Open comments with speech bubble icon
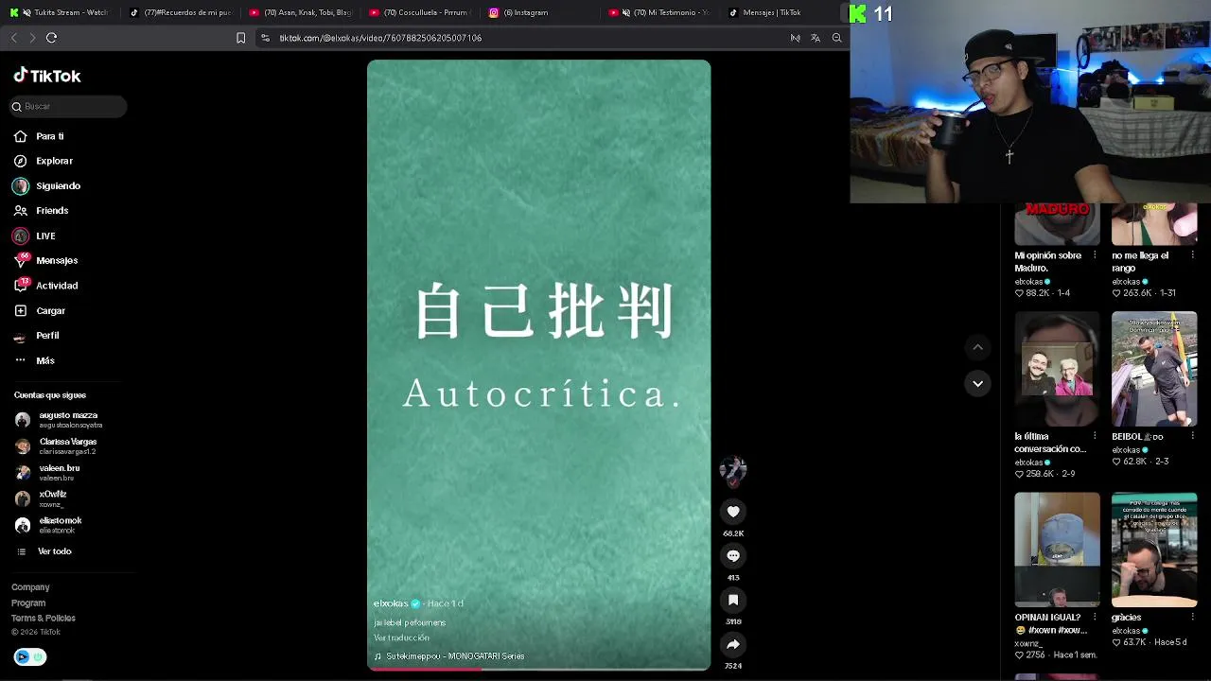This screenshot has height=681, width=1211. tap(733, 556)
